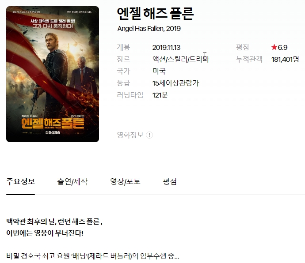Viewport: 305px width, 263px height.
Task: Go to the 평점 tab
Action: pyautogui.click(x=170, y=181)
